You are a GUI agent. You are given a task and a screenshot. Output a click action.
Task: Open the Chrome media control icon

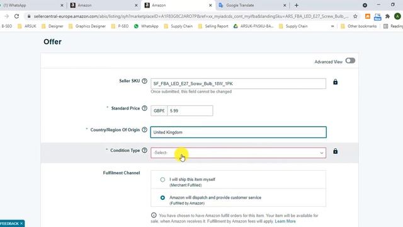coord(365,5)
